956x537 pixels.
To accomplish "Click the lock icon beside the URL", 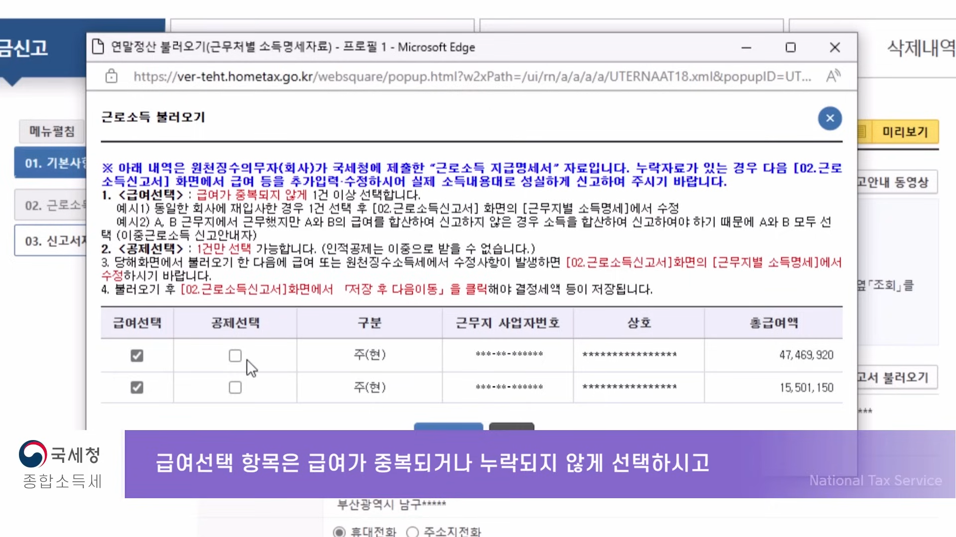I will [112, 76].
